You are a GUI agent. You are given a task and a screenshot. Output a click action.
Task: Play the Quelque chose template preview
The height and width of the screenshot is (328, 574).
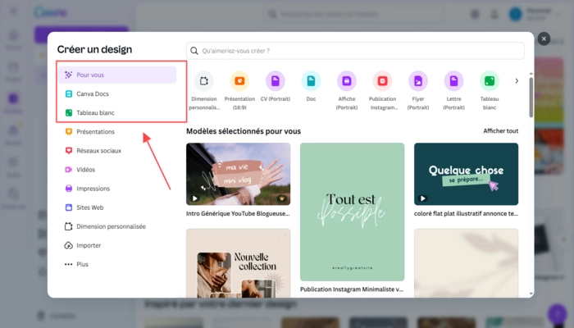(423, 198)
